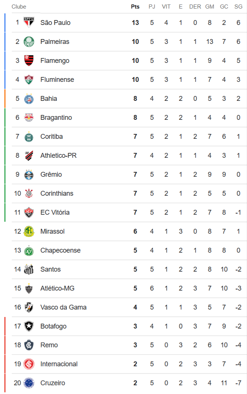Viewport: 247px width, 394px height.
Task: Click the Vasco da Gama crest
Action: pyautogui.click(x=29, y=307)
